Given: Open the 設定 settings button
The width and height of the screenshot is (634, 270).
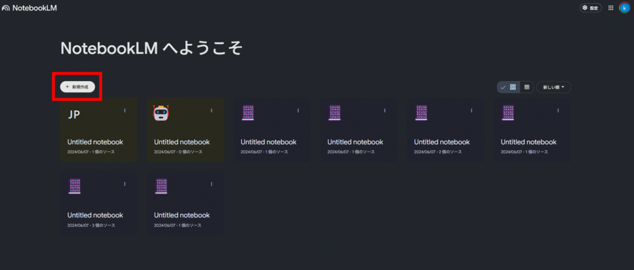Looking at the screenshot, I should tap(591, 7).
